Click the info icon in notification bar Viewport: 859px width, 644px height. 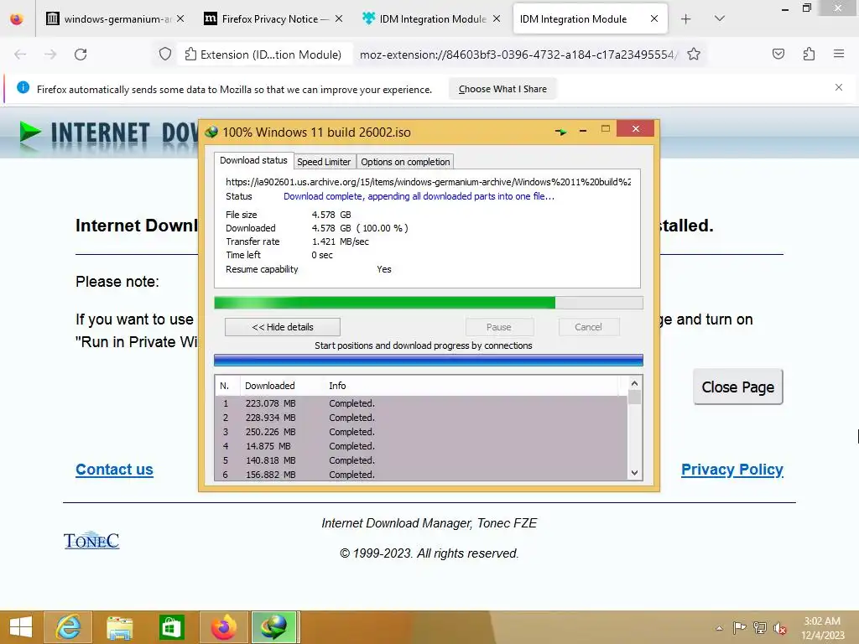tap(23, 87)
